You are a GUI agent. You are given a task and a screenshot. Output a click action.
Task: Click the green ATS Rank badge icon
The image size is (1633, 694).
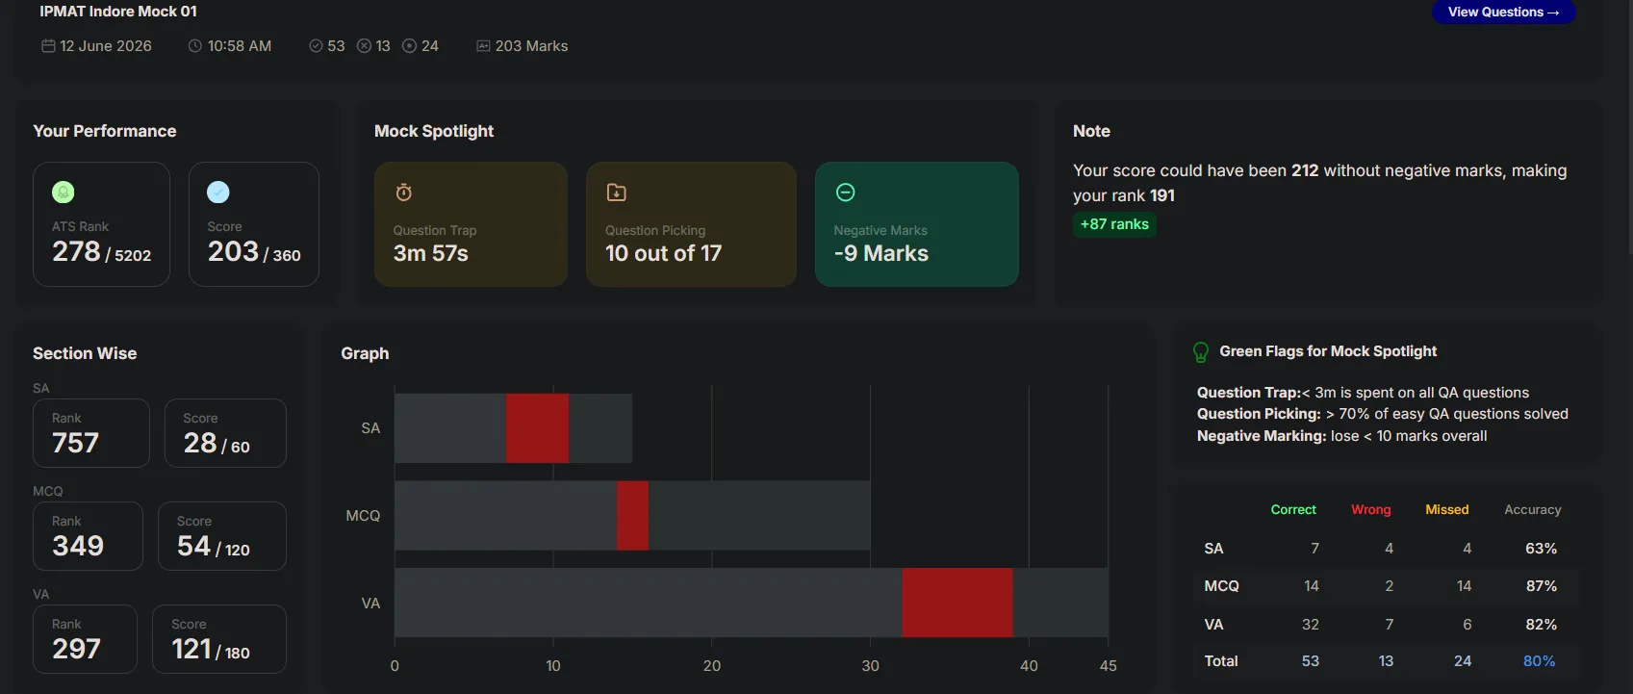pos(64,193)
